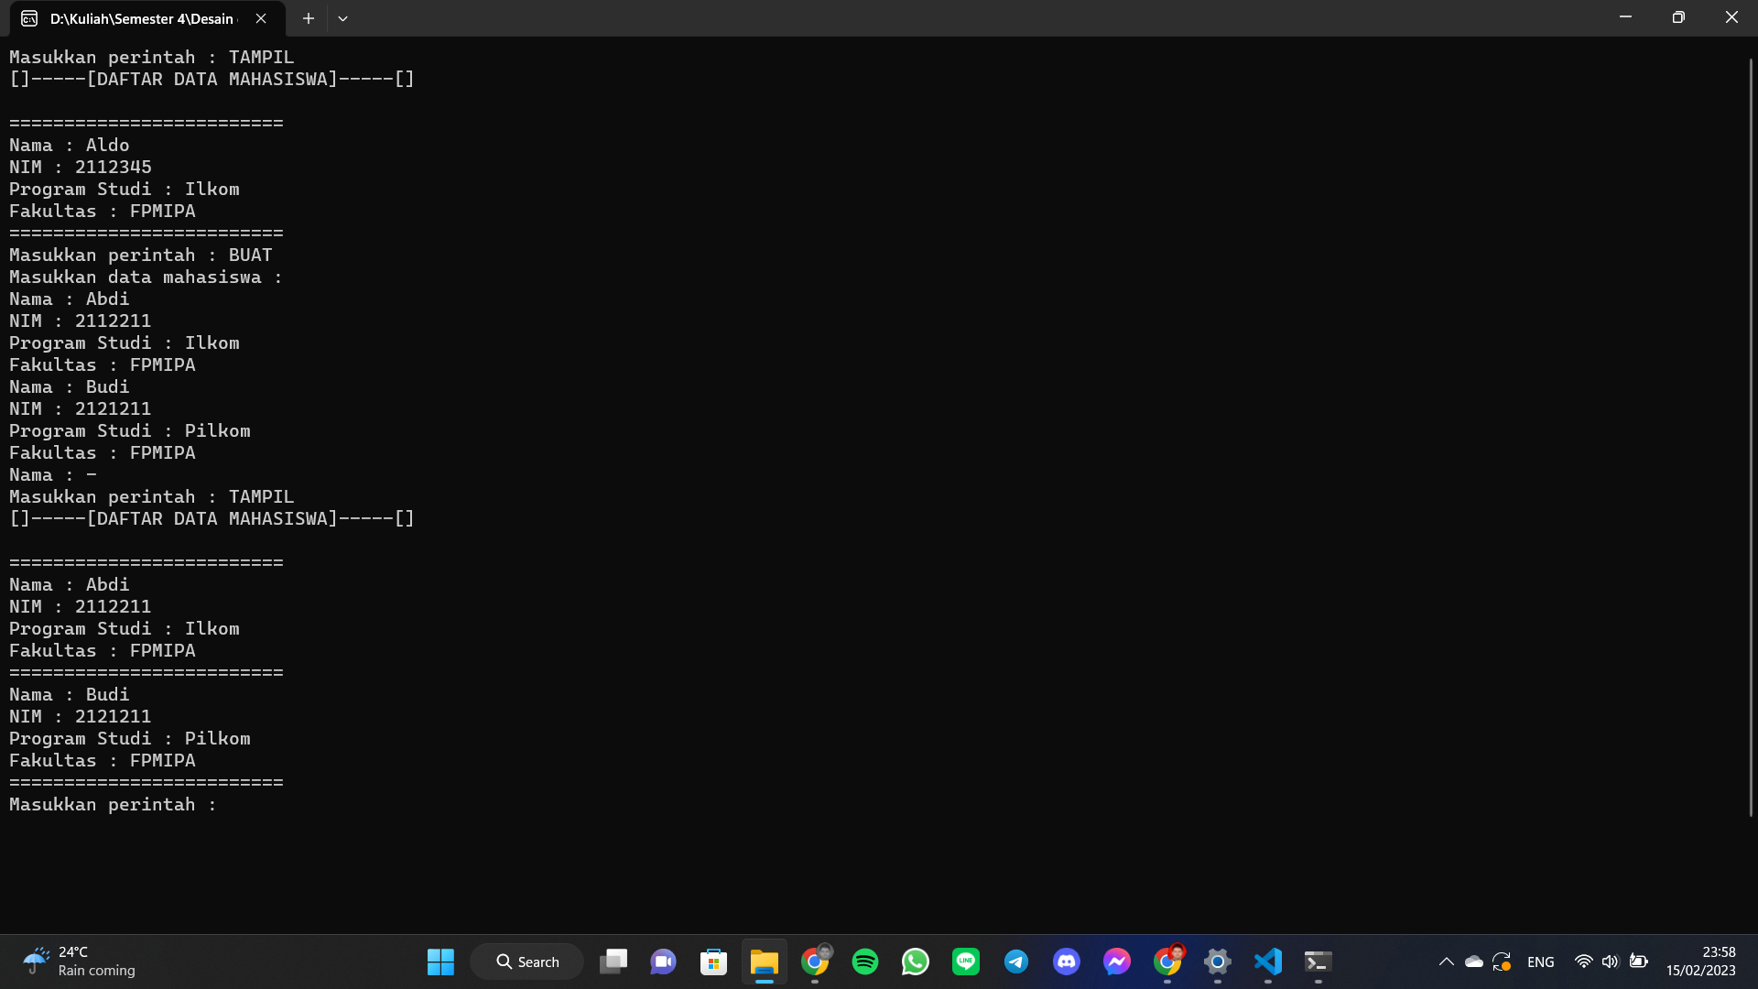Open Discord from the taskbar
Viewport: 1758px width, 989px height.
coord(1067,962)
